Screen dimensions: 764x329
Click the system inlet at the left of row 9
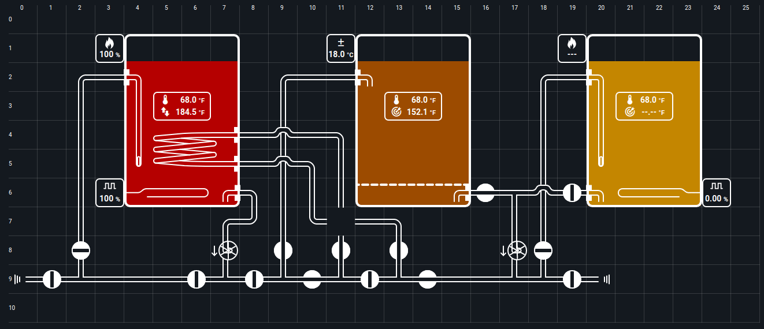click(18, 279)
